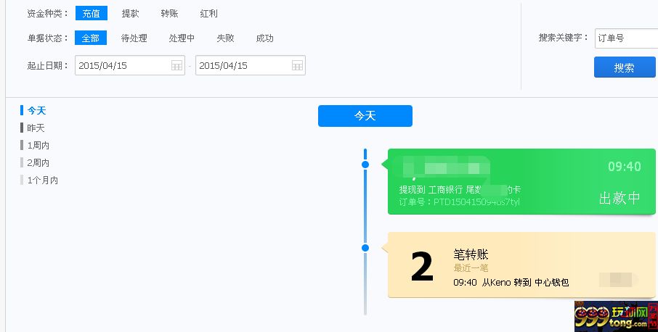
Task: Focus the 订单号 search keyword field
Action: point(626,38)
